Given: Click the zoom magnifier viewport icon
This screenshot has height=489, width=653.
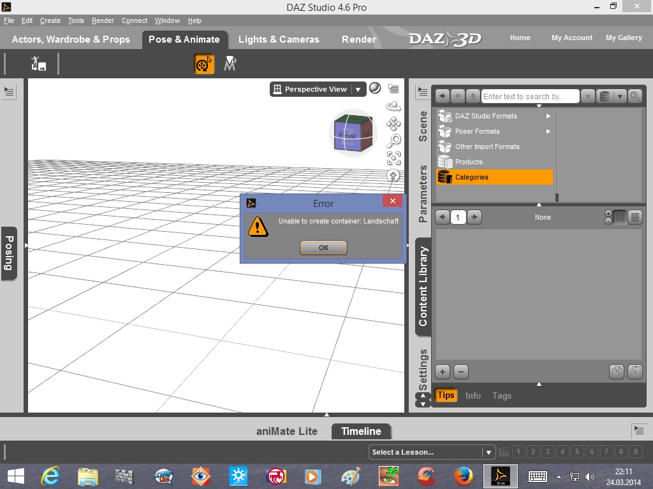Looking at the screenshot, I should 393,141.
